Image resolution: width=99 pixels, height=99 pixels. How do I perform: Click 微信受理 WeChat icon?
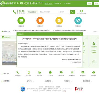[61, 72]
